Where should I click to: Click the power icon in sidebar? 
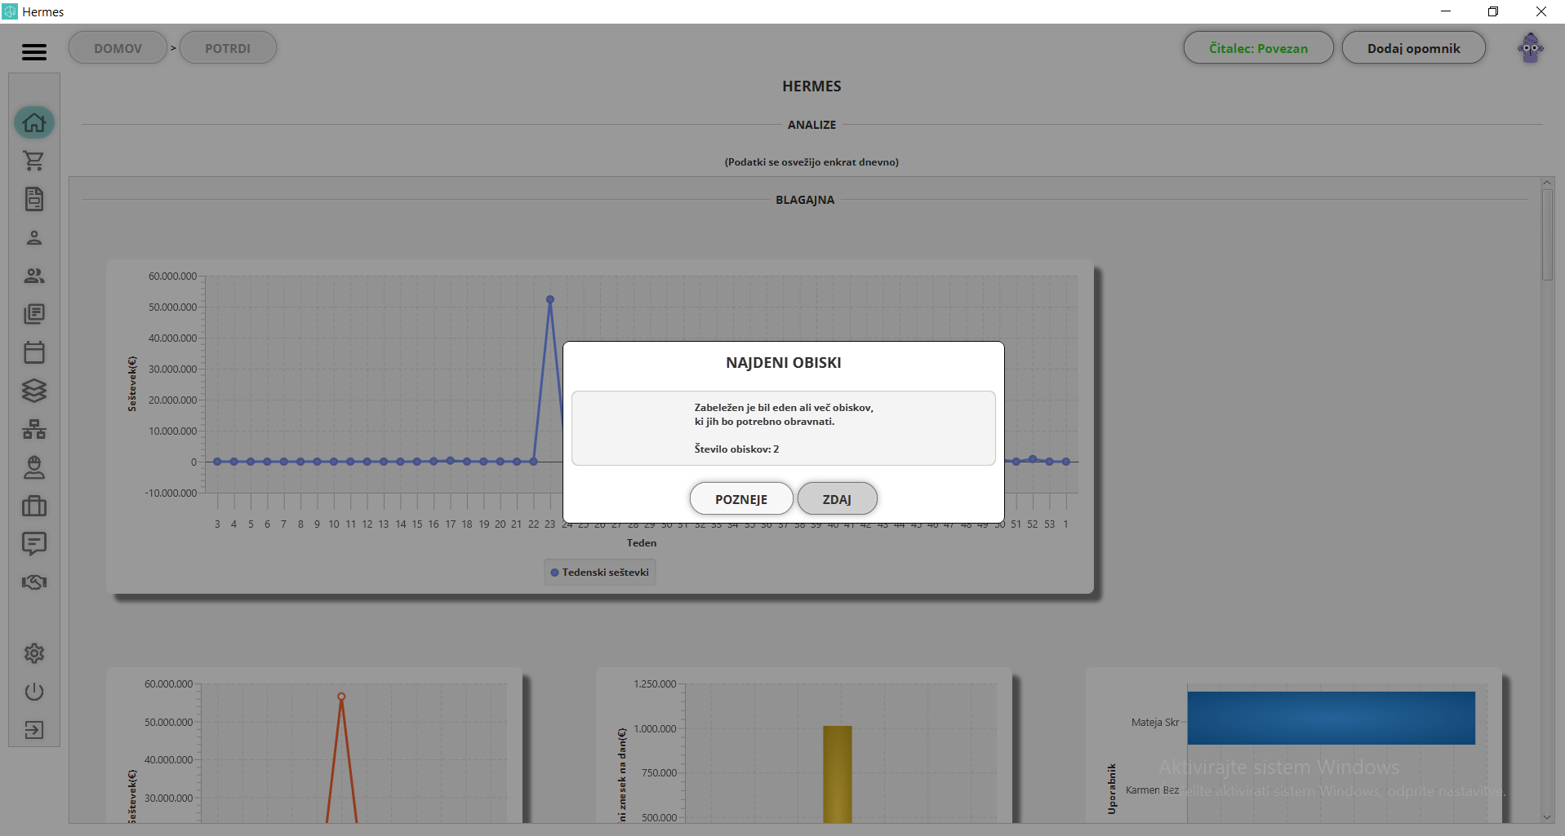pos(34,692)
